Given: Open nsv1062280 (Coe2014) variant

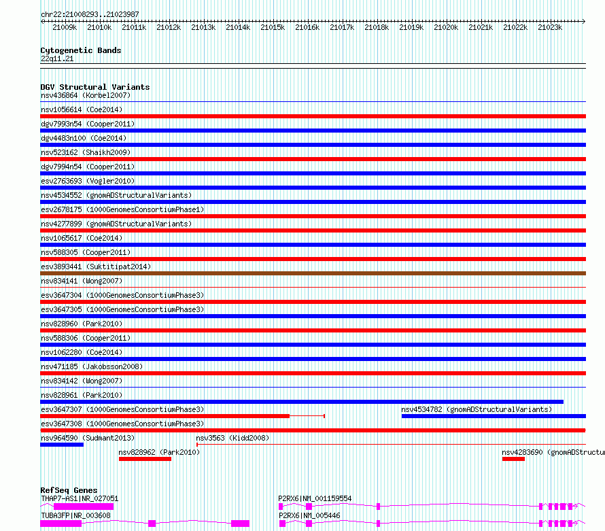Looking at the screenshot, I should point(82,352).
